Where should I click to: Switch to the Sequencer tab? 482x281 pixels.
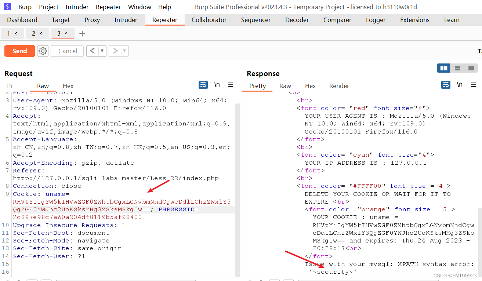pyautogui.click(x=256, y=20)
